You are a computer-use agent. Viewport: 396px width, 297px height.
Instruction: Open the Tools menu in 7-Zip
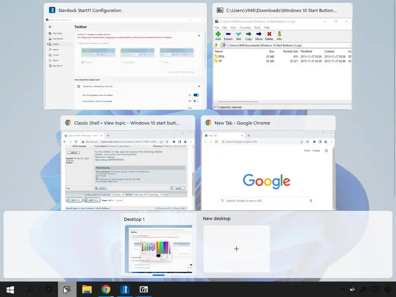pos(257,27)
